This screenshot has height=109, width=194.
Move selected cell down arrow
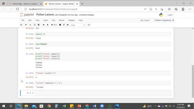point(48,25)
